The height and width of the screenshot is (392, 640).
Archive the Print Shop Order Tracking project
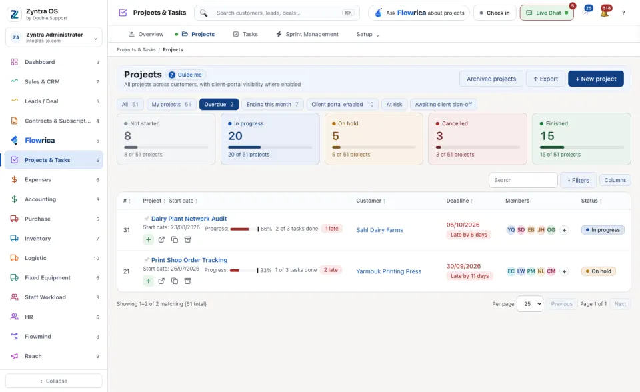tap(188, 281)
